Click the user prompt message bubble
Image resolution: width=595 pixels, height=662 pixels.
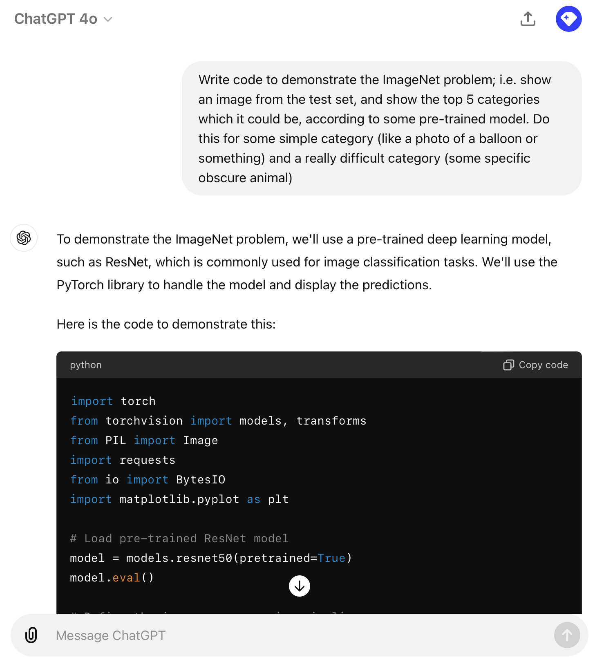382,128
